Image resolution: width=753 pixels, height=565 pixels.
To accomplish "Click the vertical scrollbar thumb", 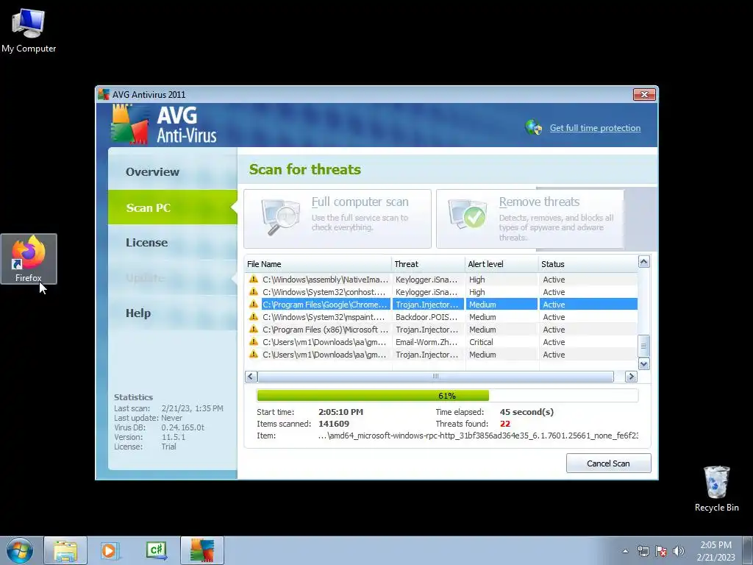I will pyautogui.click(x=644, y=346).
